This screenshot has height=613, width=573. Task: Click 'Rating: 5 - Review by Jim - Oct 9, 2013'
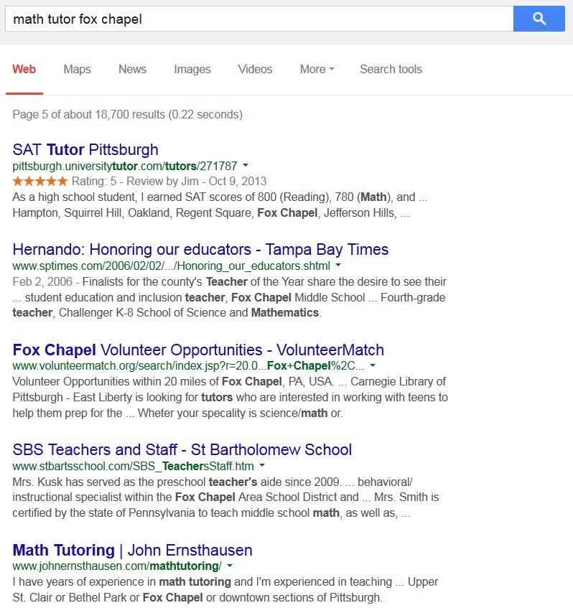[169, 182]
